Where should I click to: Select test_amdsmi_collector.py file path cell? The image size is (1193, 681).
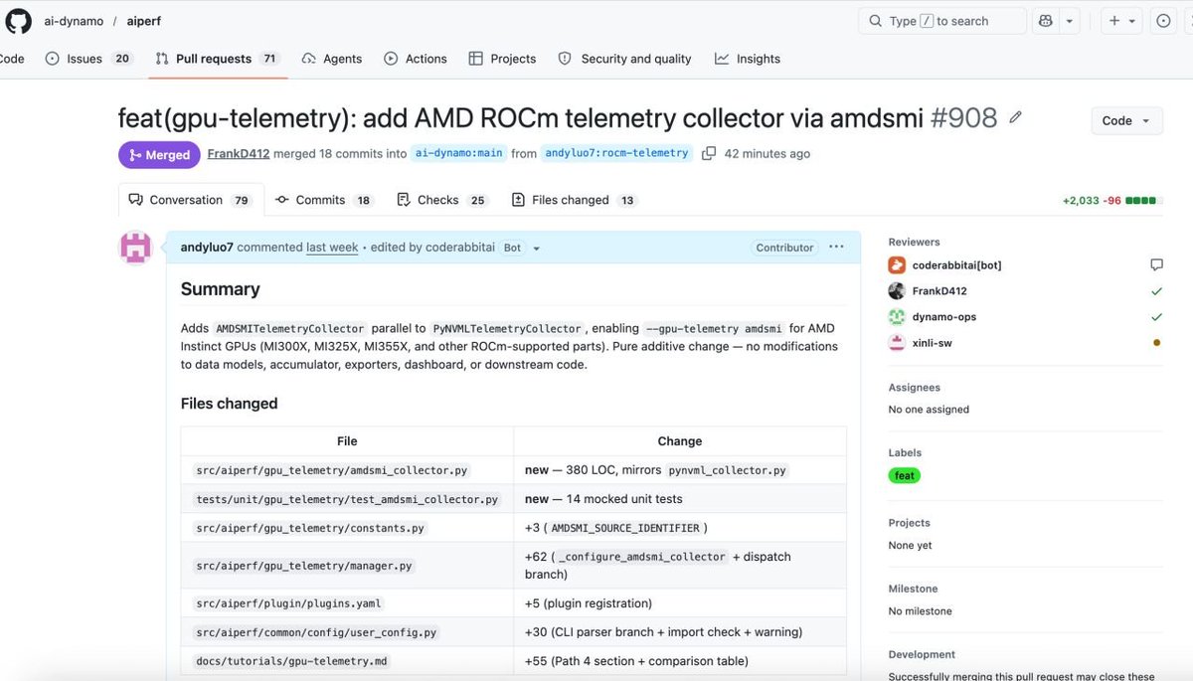347,499
